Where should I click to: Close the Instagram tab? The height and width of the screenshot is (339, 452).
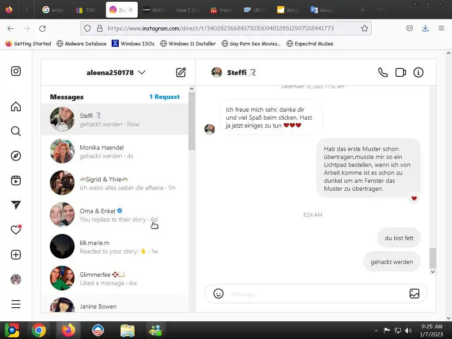click(x=131, y=10)
